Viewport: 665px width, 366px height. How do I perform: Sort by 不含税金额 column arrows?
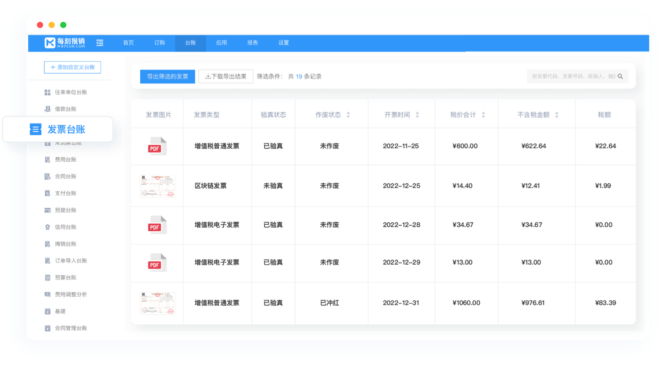click(x=556, y=115)
